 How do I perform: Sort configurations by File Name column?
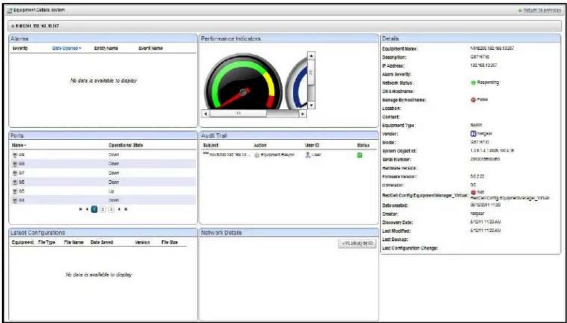point(74,242)
